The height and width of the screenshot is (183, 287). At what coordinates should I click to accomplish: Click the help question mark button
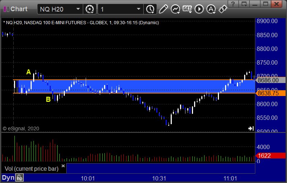click(x=233, y=4)
